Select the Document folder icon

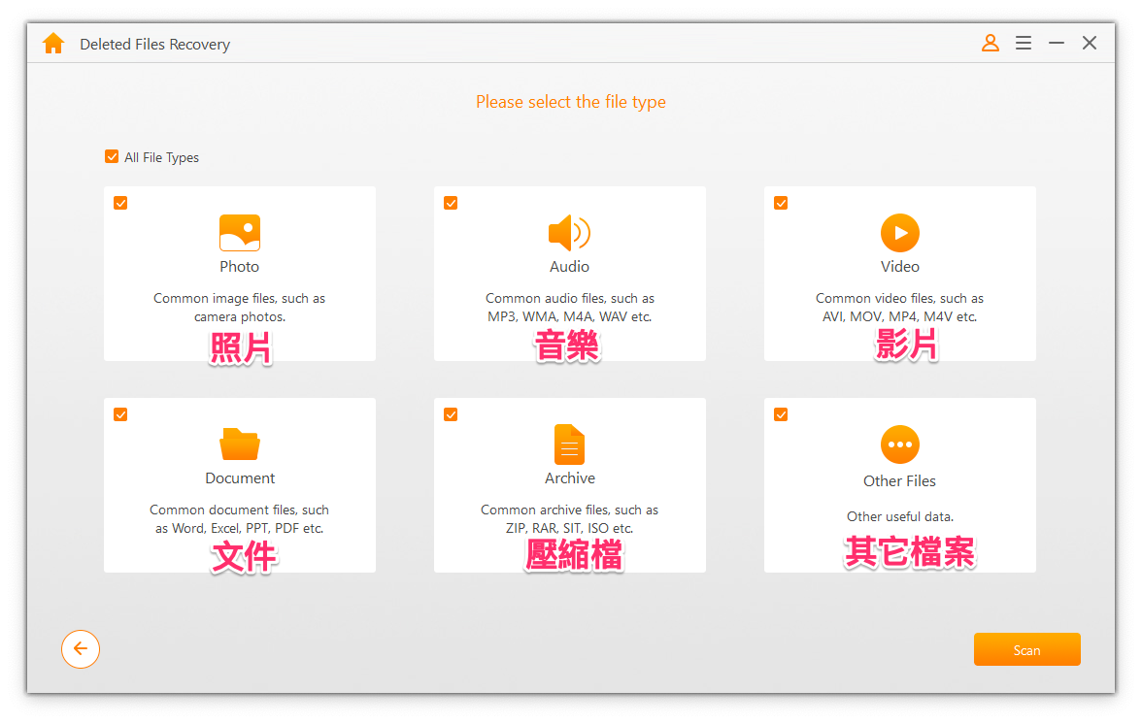pyautogui.click(x=240, y=444)
